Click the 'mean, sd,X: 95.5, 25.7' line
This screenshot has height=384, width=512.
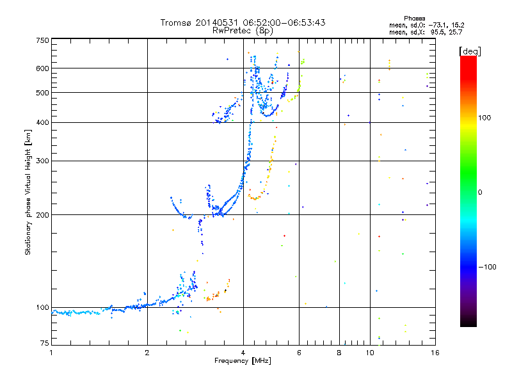(x=426, y=32)
